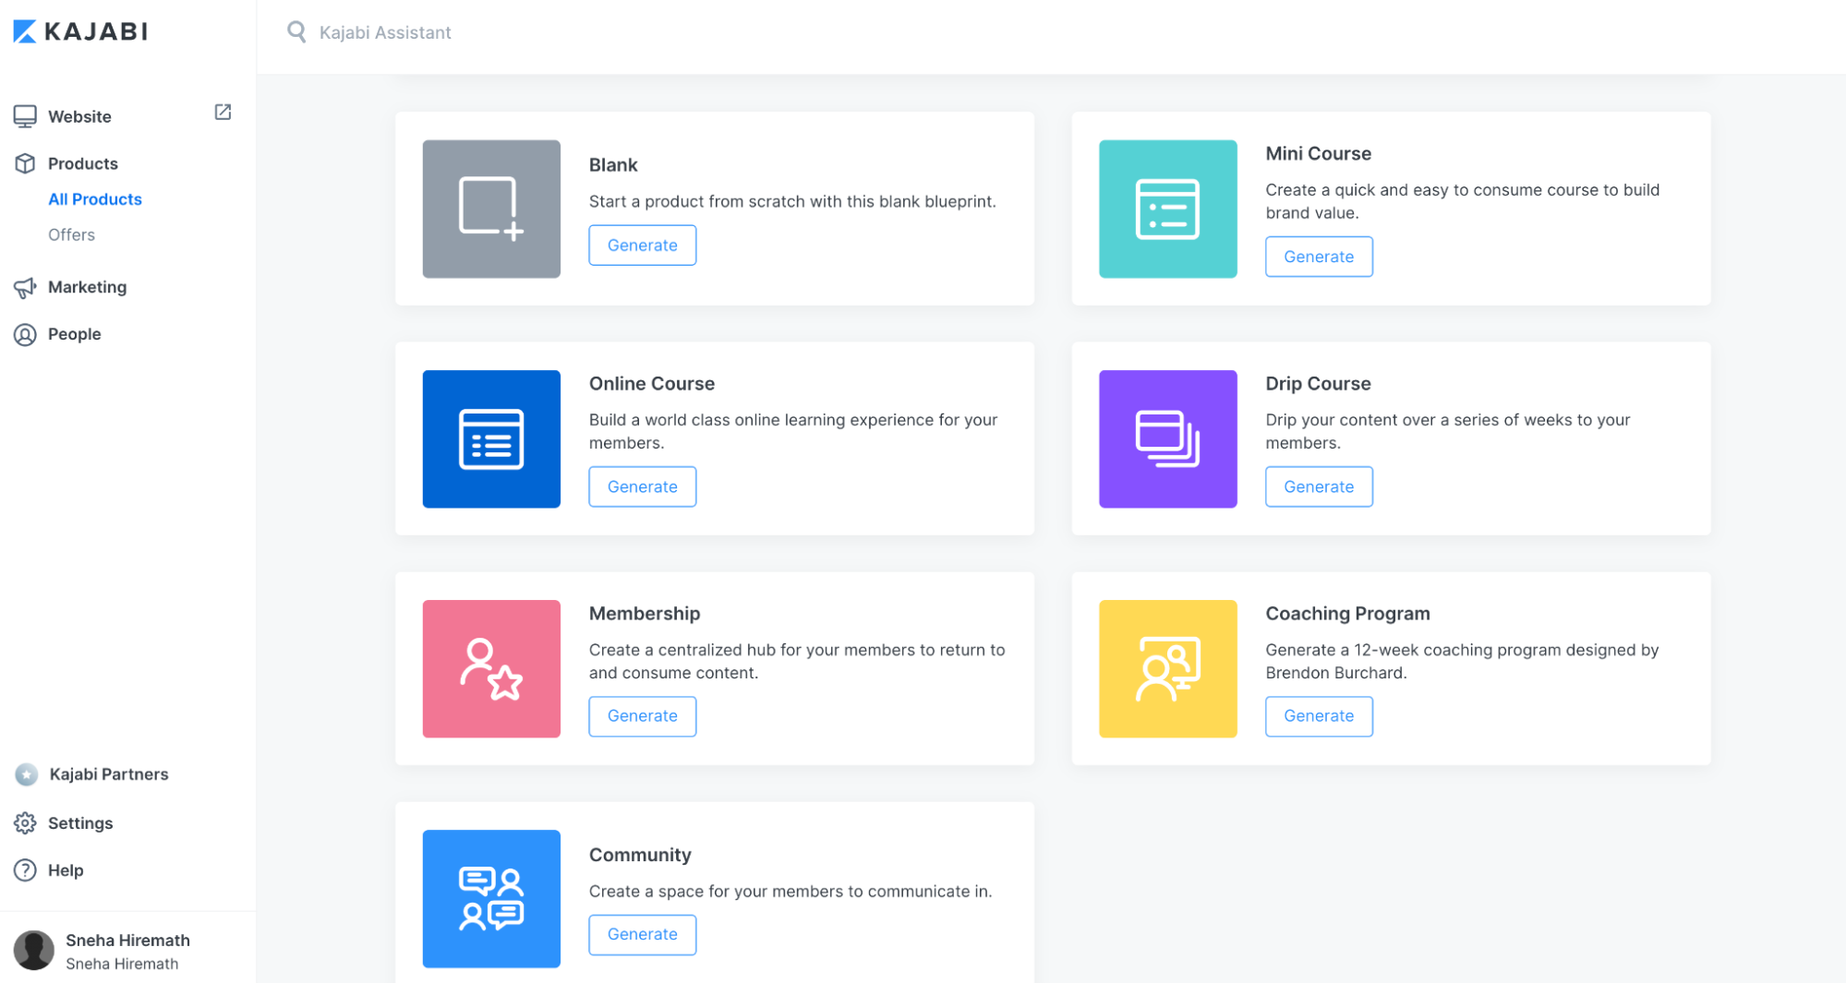Click Sneha Hiremath's profile avatar
The image size is (1846, 983).
point(34,951)
